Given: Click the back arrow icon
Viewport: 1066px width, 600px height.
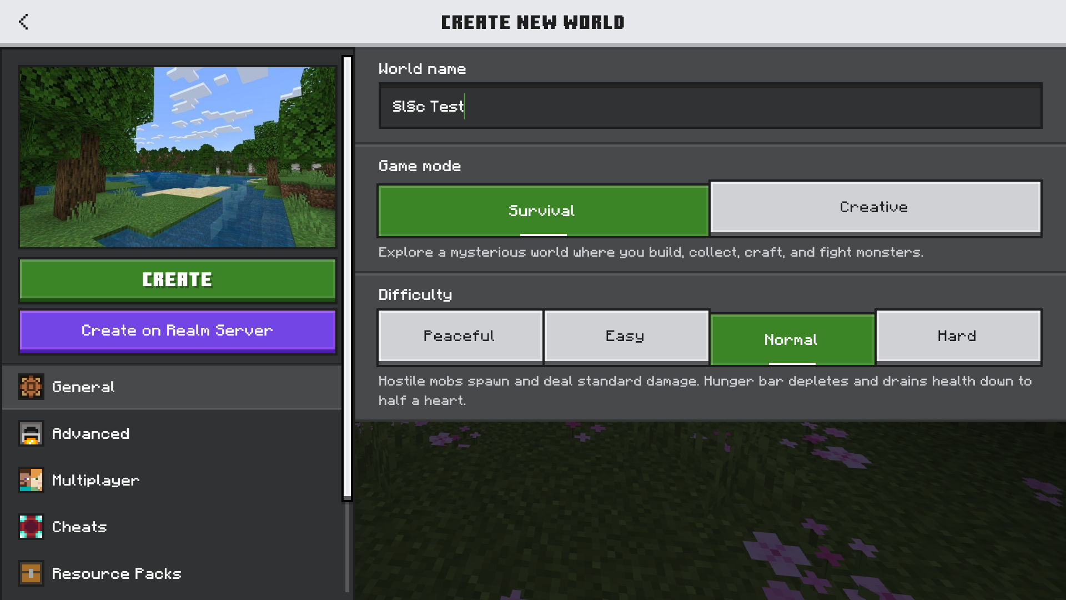Looking at the screenshot, I should click(x=23, y=22).
